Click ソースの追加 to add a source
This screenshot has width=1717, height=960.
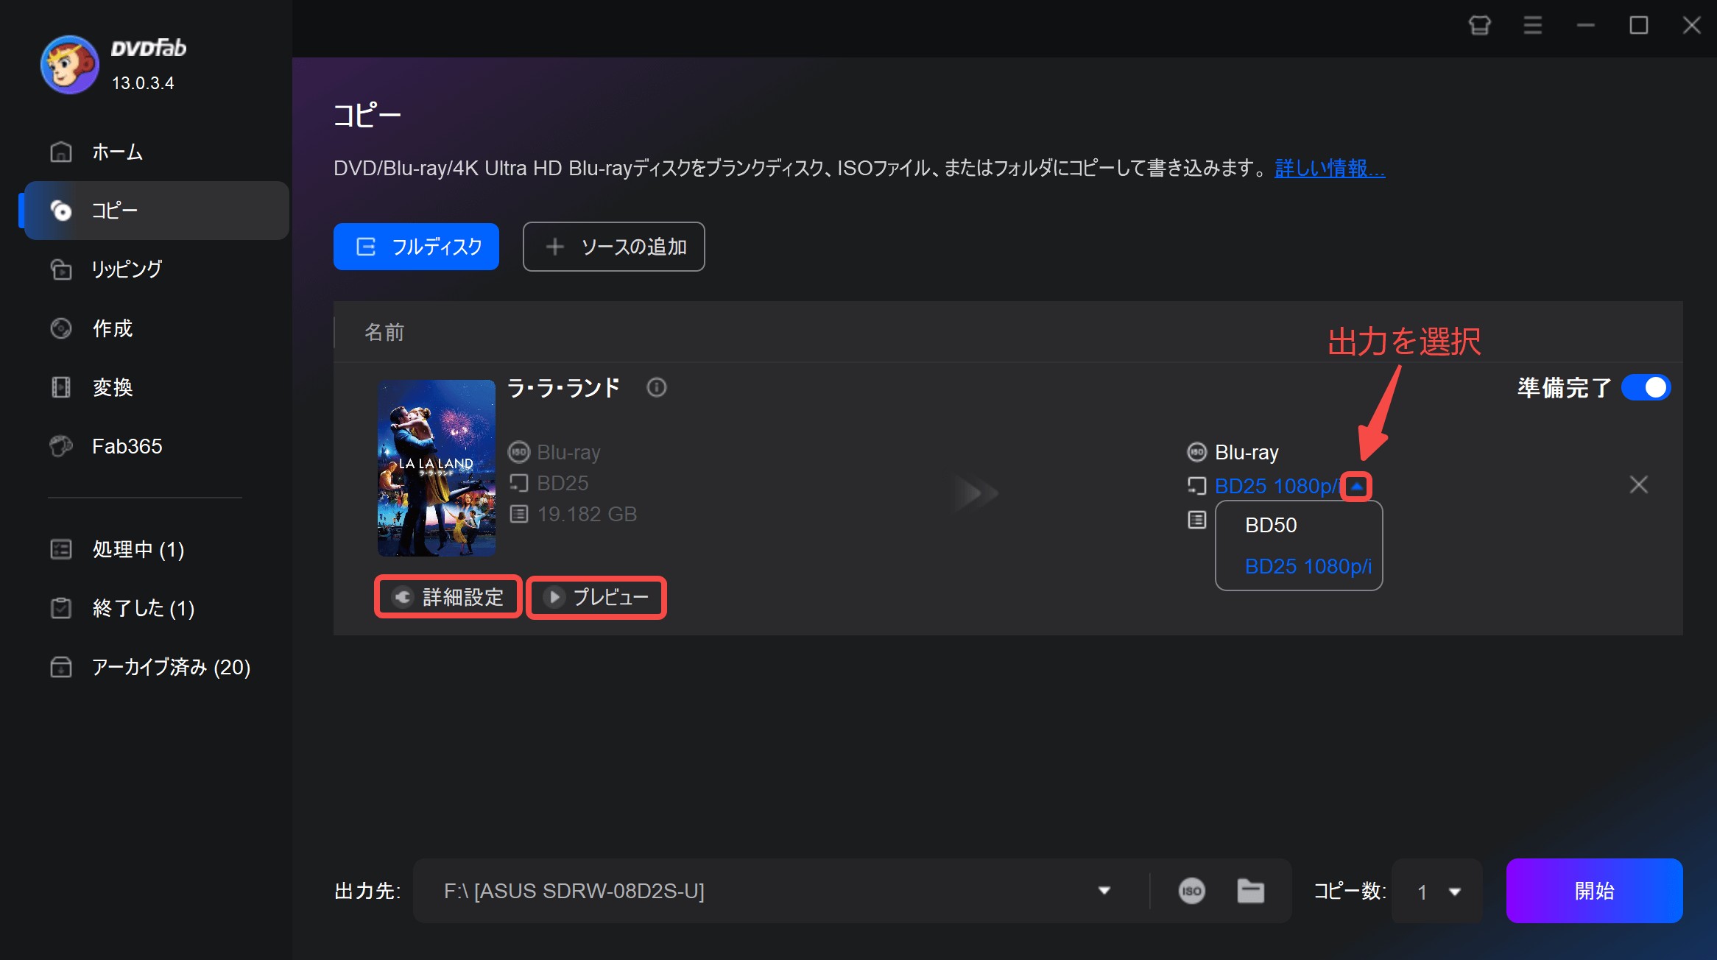coord(613,247)
